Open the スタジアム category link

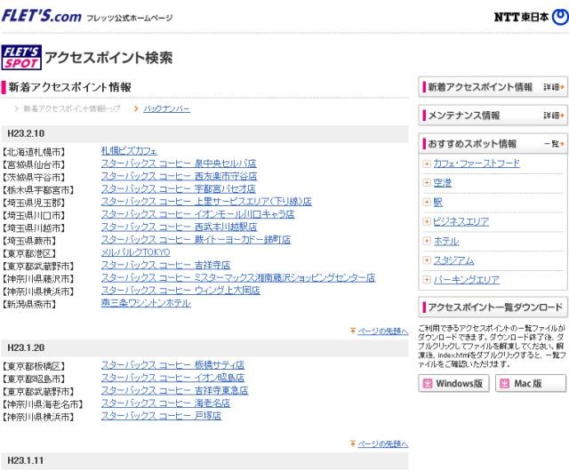(453, 260)
